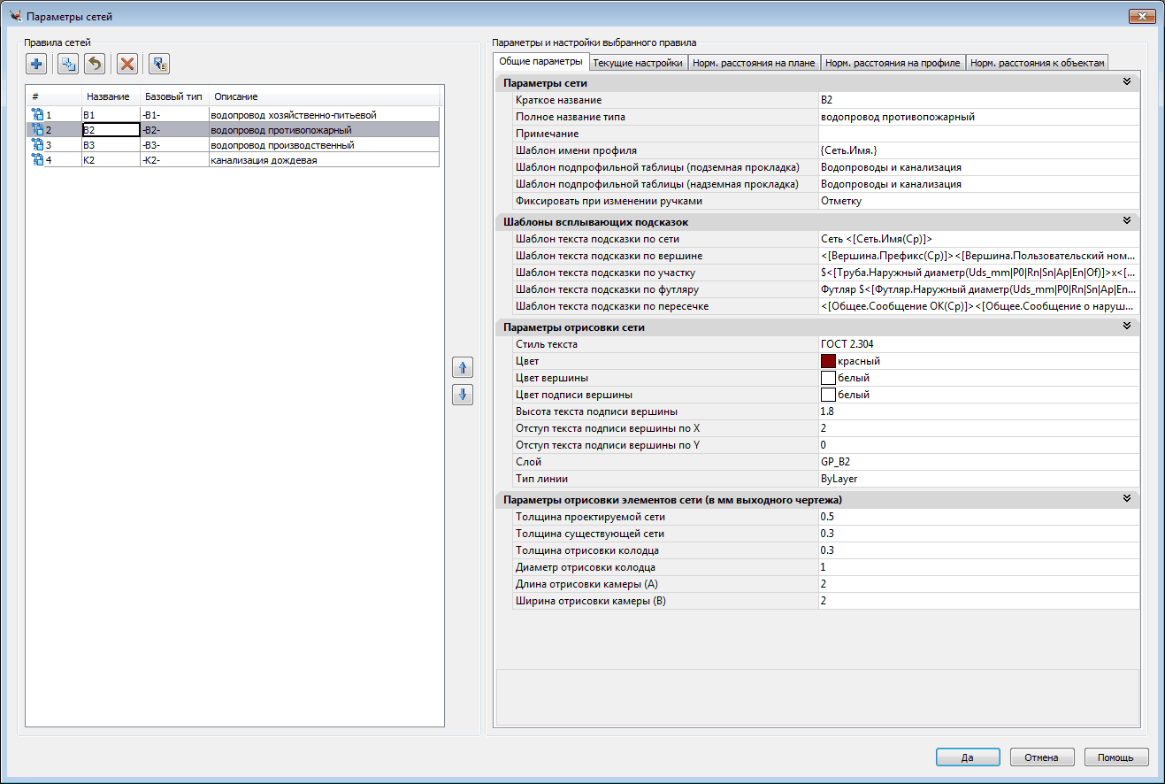Click the red Цвет color swatch

(828, 361)
